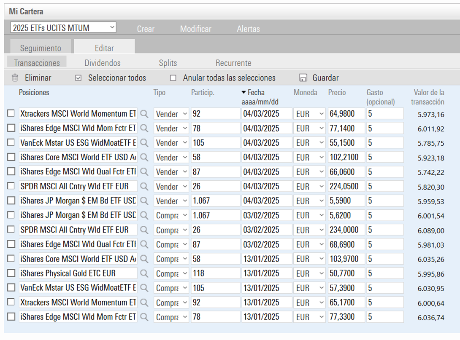
Task: Click the magnifier on the iShares JP Morgan Vender row
Action: [x=144, y=201]
